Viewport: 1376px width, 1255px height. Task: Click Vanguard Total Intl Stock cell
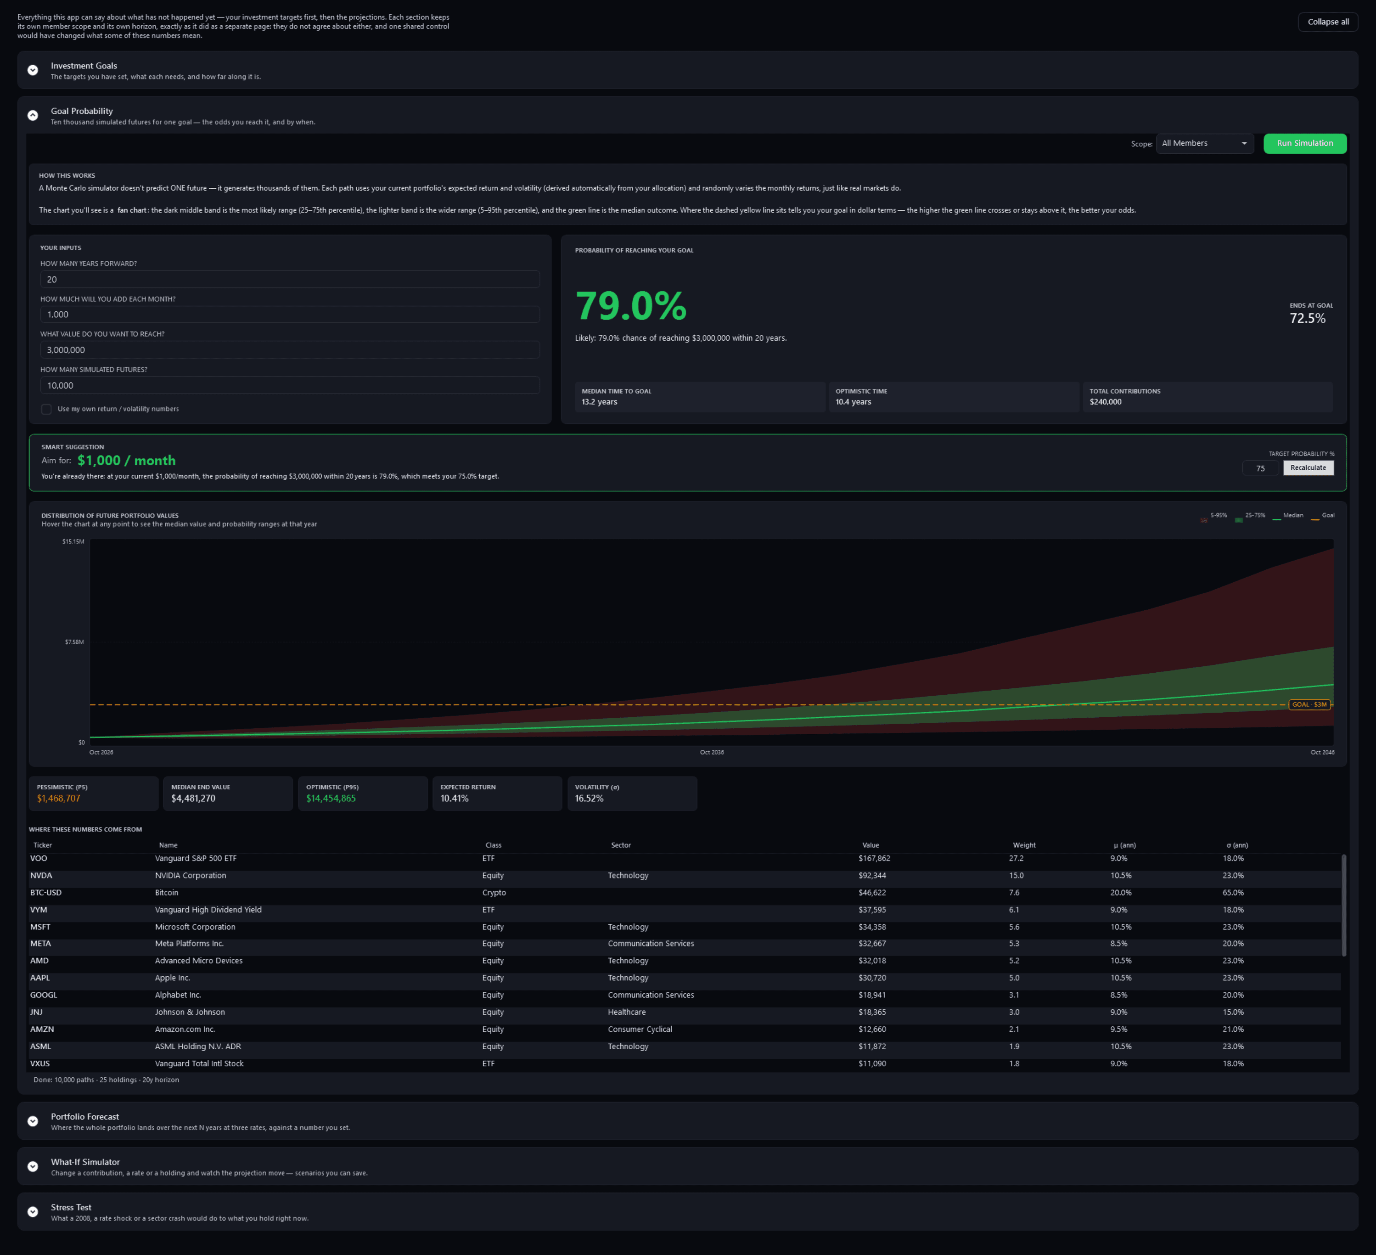pos(199,1064)
